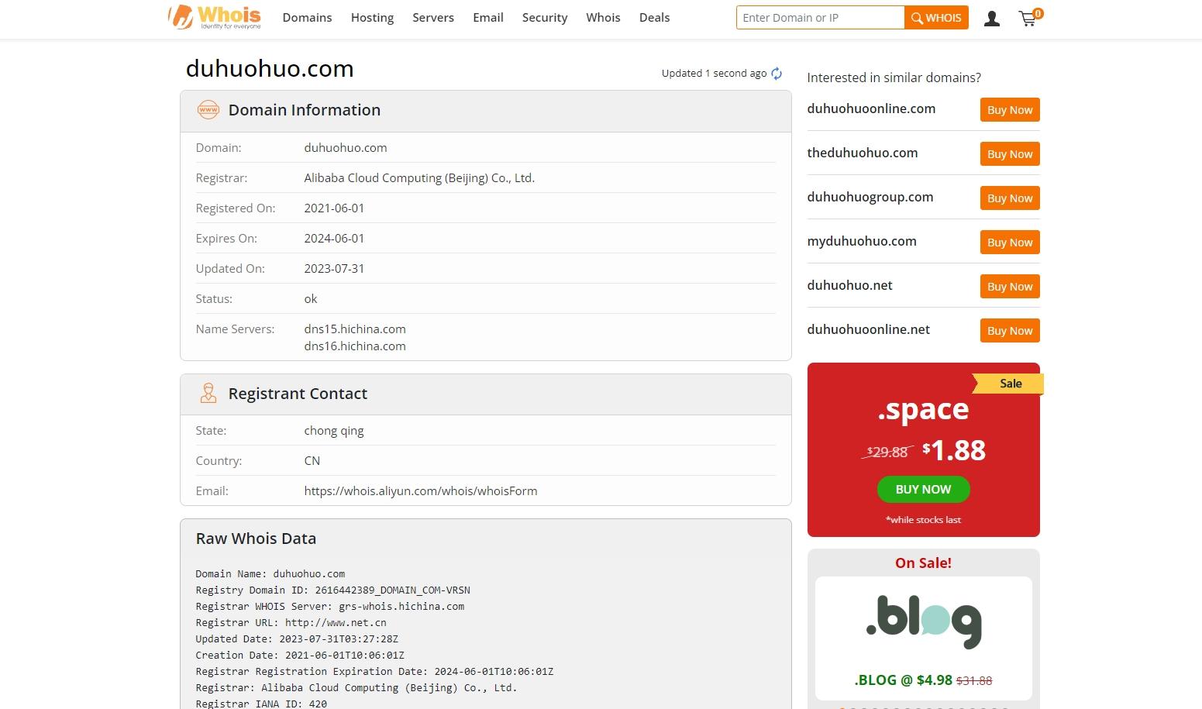1202x709 pixels.
Task: Select the theduhuohuo.com domain name
Action: (x=863, y=153)
